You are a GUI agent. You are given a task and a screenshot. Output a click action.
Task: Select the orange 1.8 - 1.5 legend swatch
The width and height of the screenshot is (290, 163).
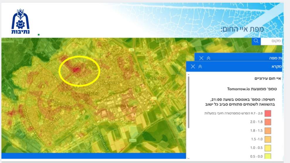click(x=268, y=131)
